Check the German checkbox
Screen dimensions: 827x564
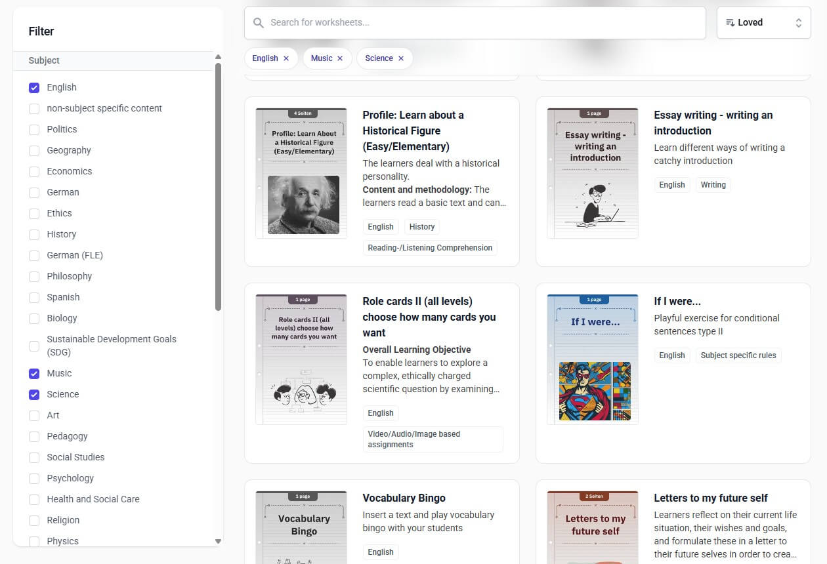(34, 192)
